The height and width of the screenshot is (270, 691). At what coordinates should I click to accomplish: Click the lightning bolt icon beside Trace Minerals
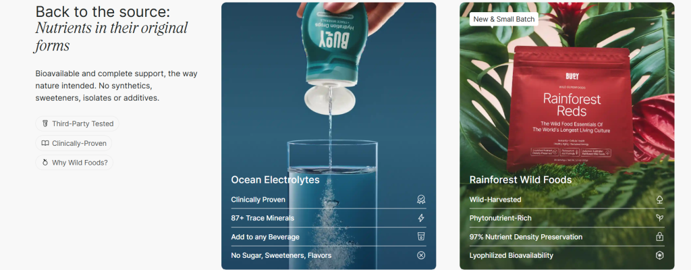(421, 218)
